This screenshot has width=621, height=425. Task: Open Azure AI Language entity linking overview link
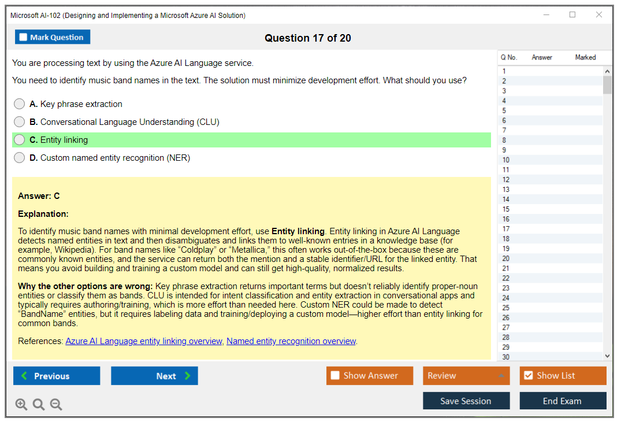[144, 341]
